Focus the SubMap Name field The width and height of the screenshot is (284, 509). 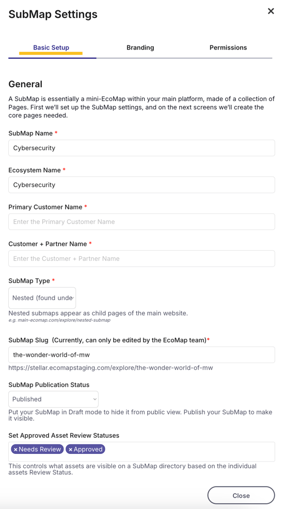point(141,148)
